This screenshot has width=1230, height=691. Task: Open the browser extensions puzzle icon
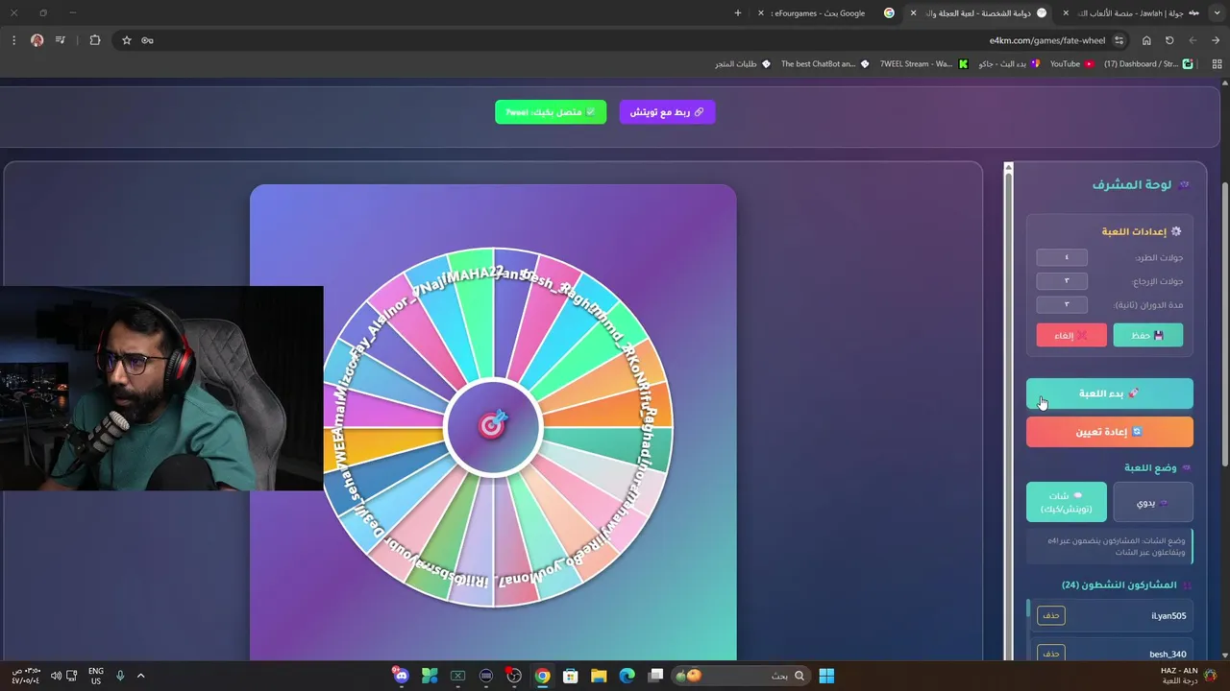(x=94, y=40)
